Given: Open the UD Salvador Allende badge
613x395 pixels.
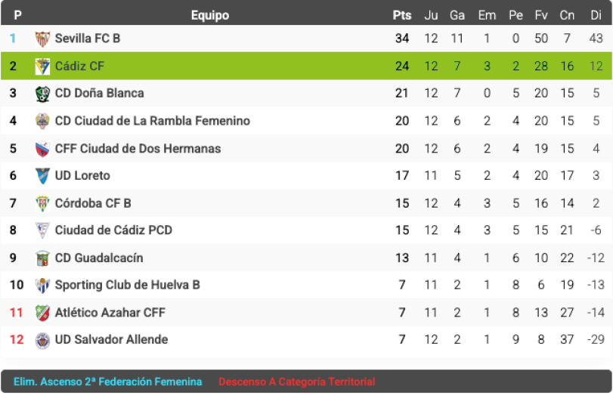Looking at the screenshot, I should (42, 340).
